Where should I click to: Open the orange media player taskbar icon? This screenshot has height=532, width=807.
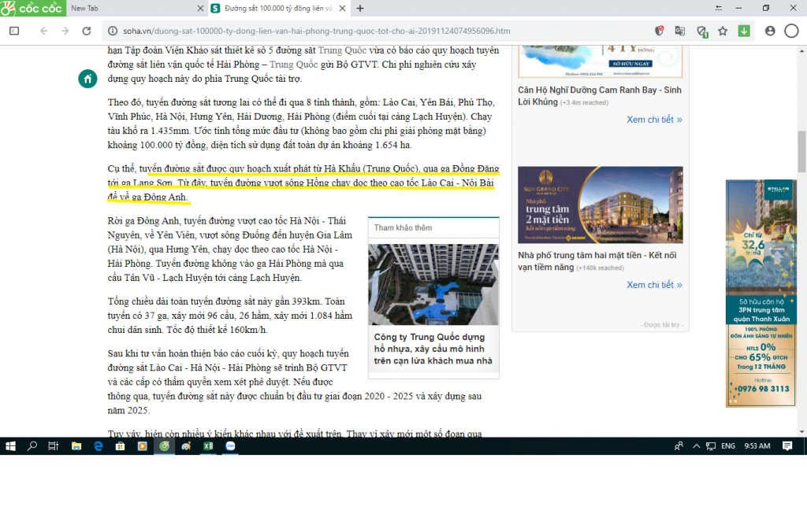[x=142, y=446]
